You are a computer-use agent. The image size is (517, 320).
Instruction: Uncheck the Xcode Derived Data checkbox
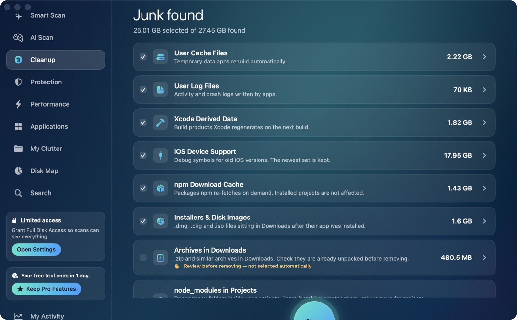click(143, 123)
